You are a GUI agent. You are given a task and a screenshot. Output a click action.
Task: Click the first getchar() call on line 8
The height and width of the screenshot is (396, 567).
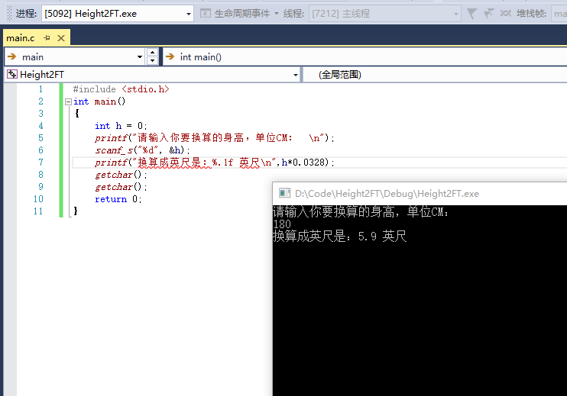(121, 175)
